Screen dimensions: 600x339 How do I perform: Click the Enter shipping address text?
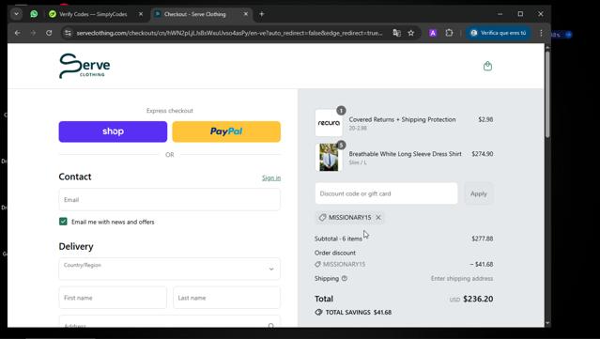point(462,278)
